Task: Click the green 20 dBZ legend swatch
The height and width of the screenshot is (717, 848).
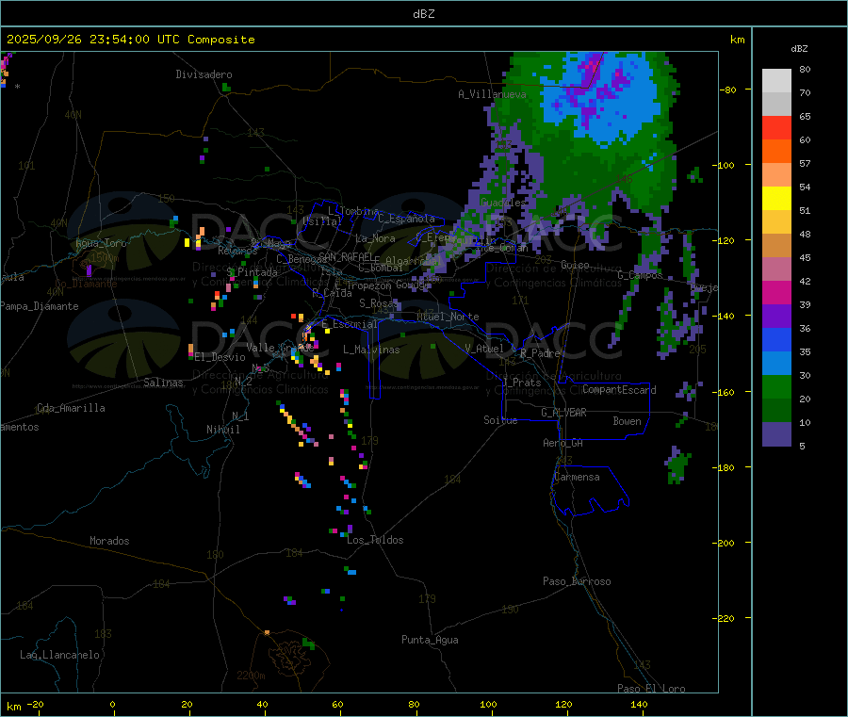Action: [x=776, y=386]
